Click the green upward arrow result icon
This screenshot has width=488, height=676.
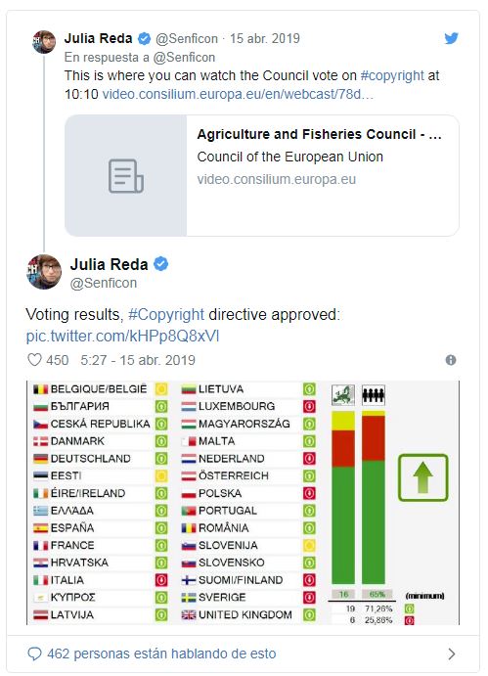point(422,477)
